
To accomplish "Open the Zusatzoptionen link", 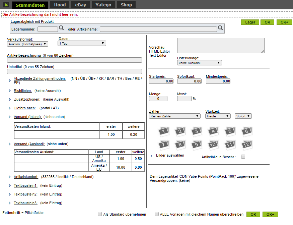I will click(x=27, y=99).
